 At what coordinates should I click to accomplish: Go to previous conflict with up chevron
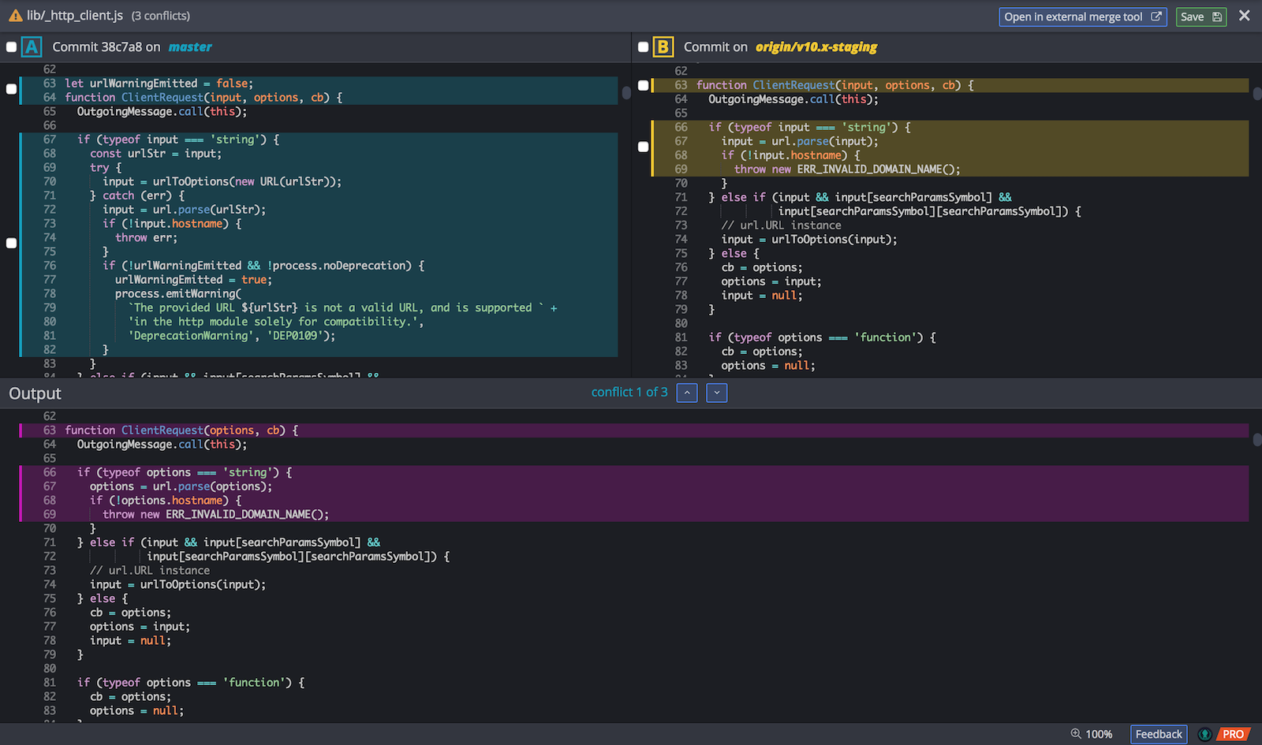pos(687,393)
